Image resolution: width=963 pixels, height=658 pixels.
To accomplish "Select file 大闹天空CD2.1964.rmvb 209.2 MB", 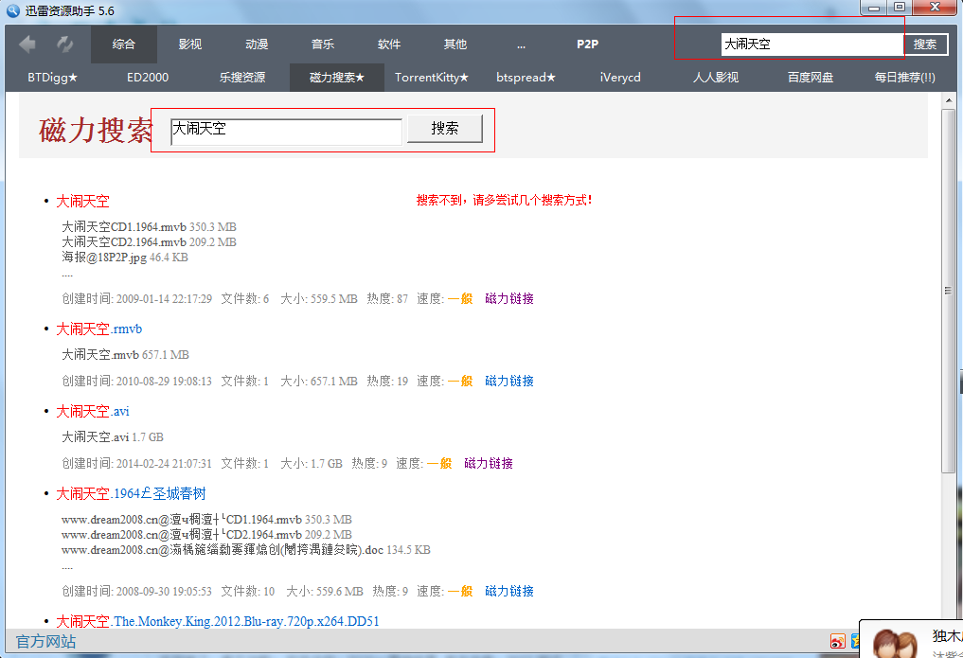I will tap(150, 242).
